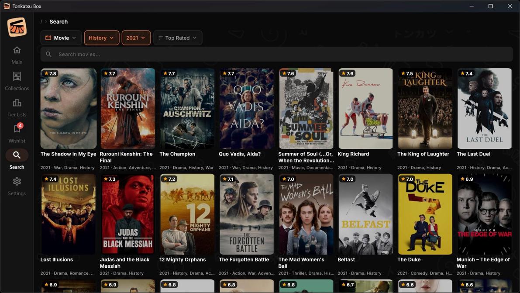520x293 pixels.
Task: Click the magnifier icon in search bar
Action: [48, 54]
